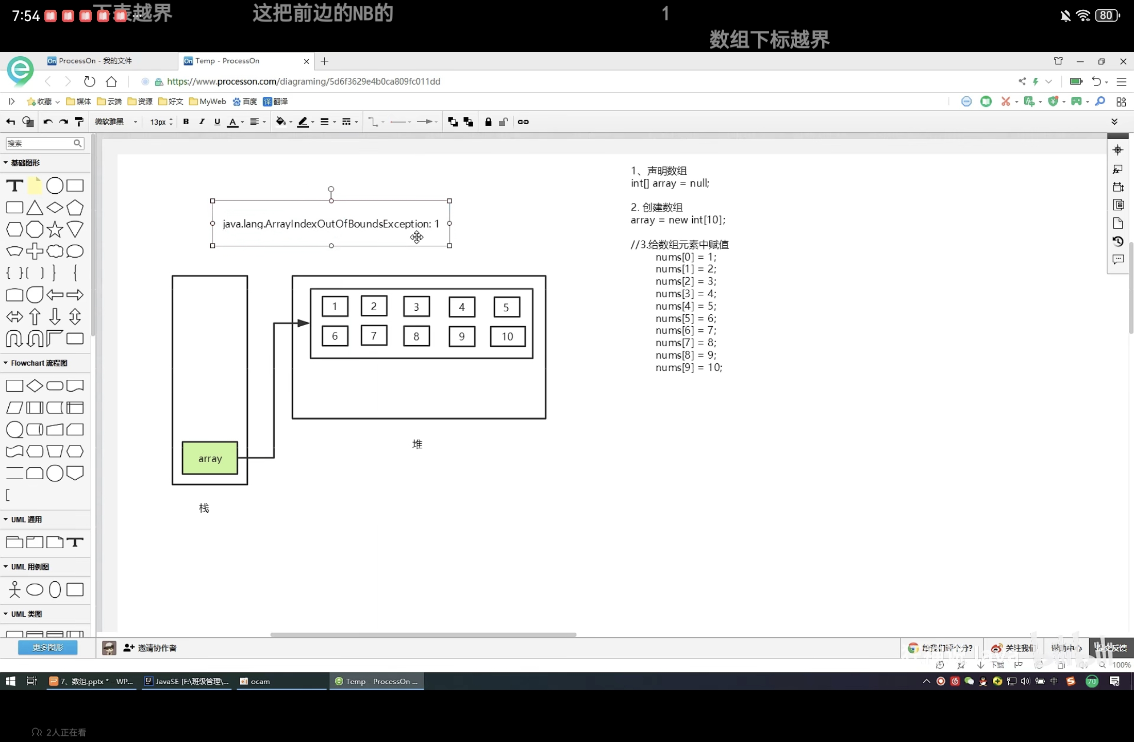This screenshot has width=1134, height=742.
Task: Toggle underline text formatting
Action: tap(217, 122)
